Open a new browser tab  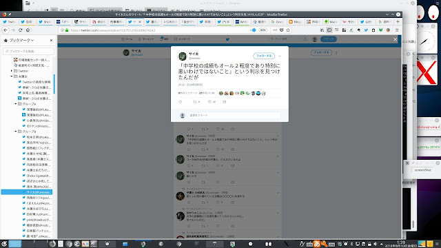(398, 21)
